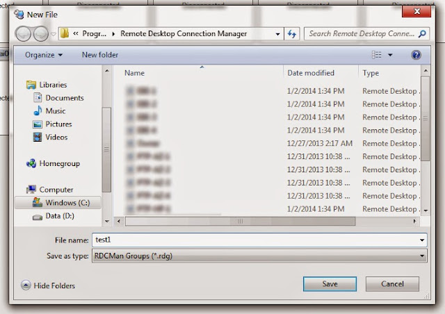Open the File name dropdown arrow
This screenshot has height=314, width=445.
[422, 240]
